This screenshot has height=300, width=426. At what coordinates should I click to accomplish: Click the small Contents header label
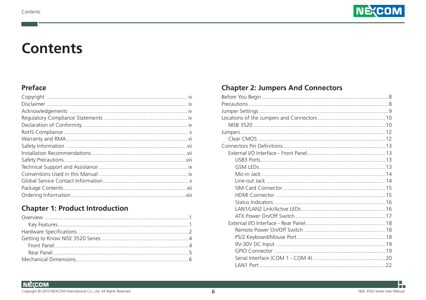31,12
